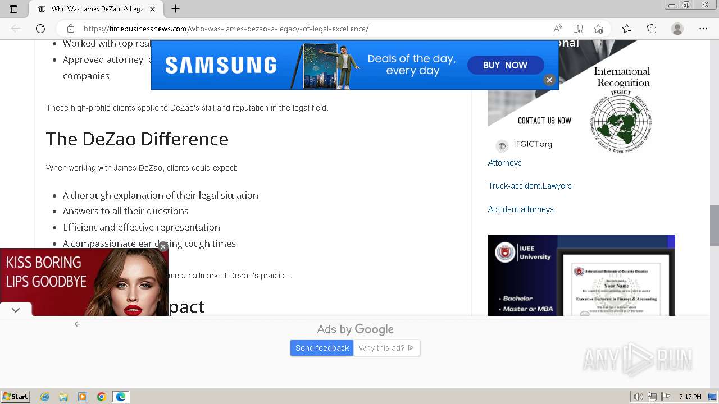Open the Kiss Boring Lips ad

pyautogui.click(x=84, y=282)
